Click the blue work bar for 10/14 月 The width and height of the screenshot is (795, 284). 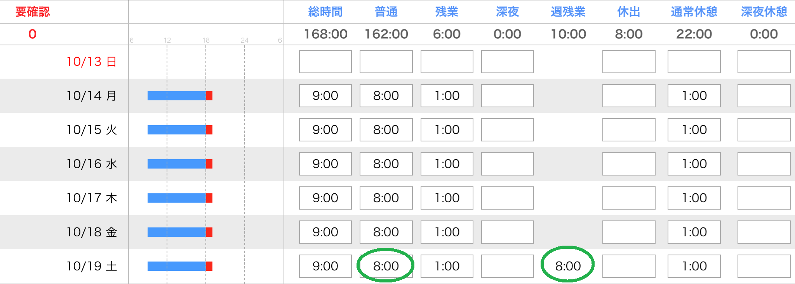click(x=177, y=96)
